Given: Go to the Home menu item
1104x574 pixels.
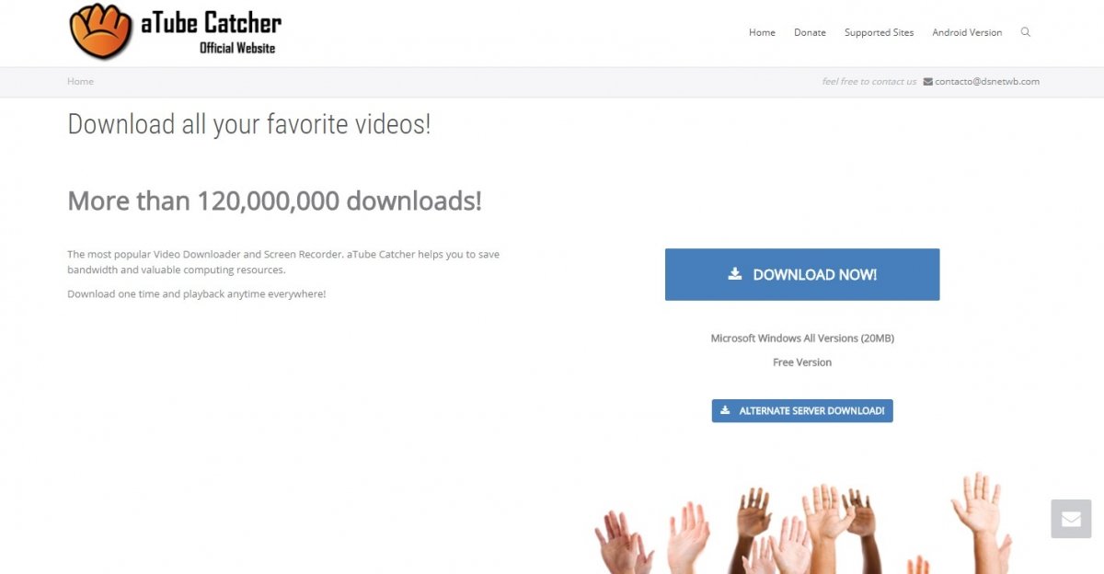Looking at the screenshot, I should point(762,32).
